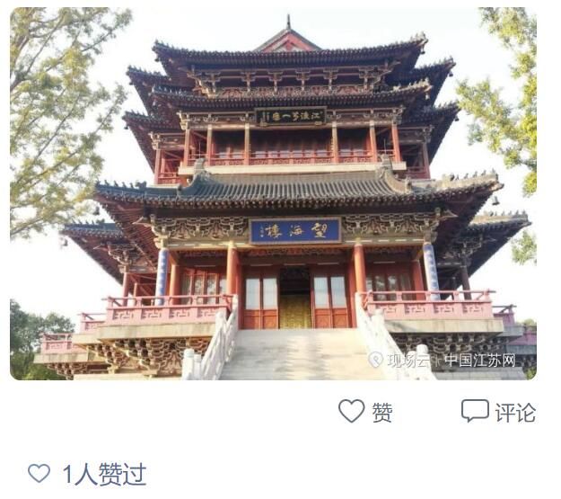Tap the heart icon to like
561x499 pixels.
point(351,411)
